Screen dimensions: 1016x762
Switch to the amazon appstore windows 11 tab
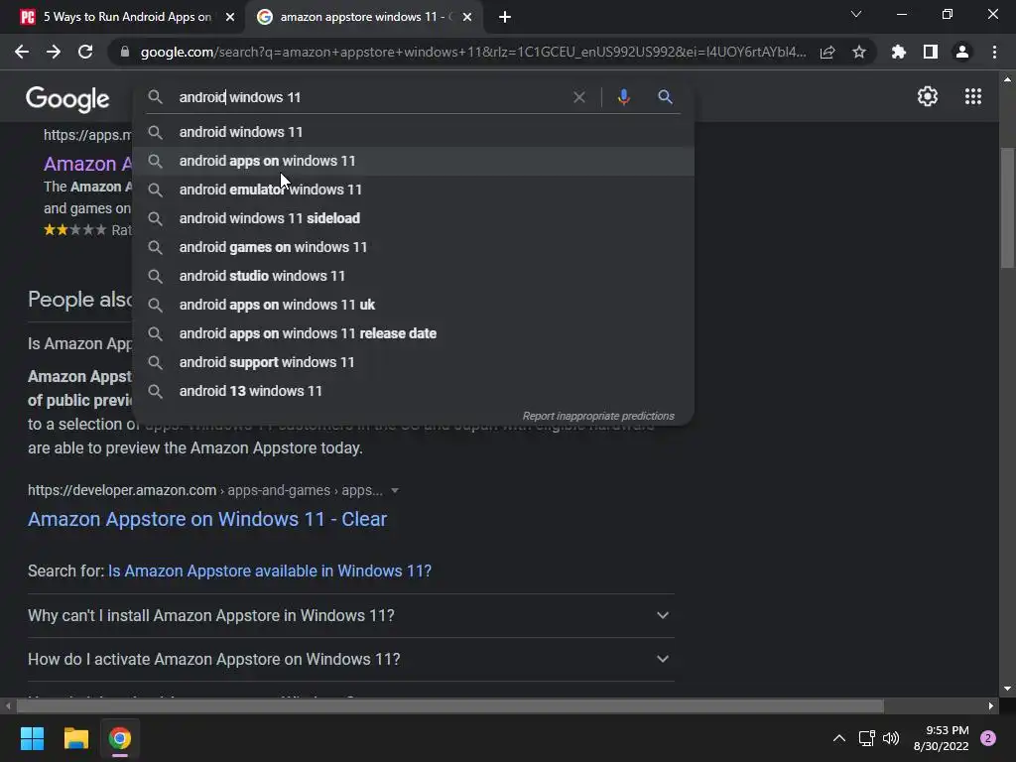click(363, 18)
